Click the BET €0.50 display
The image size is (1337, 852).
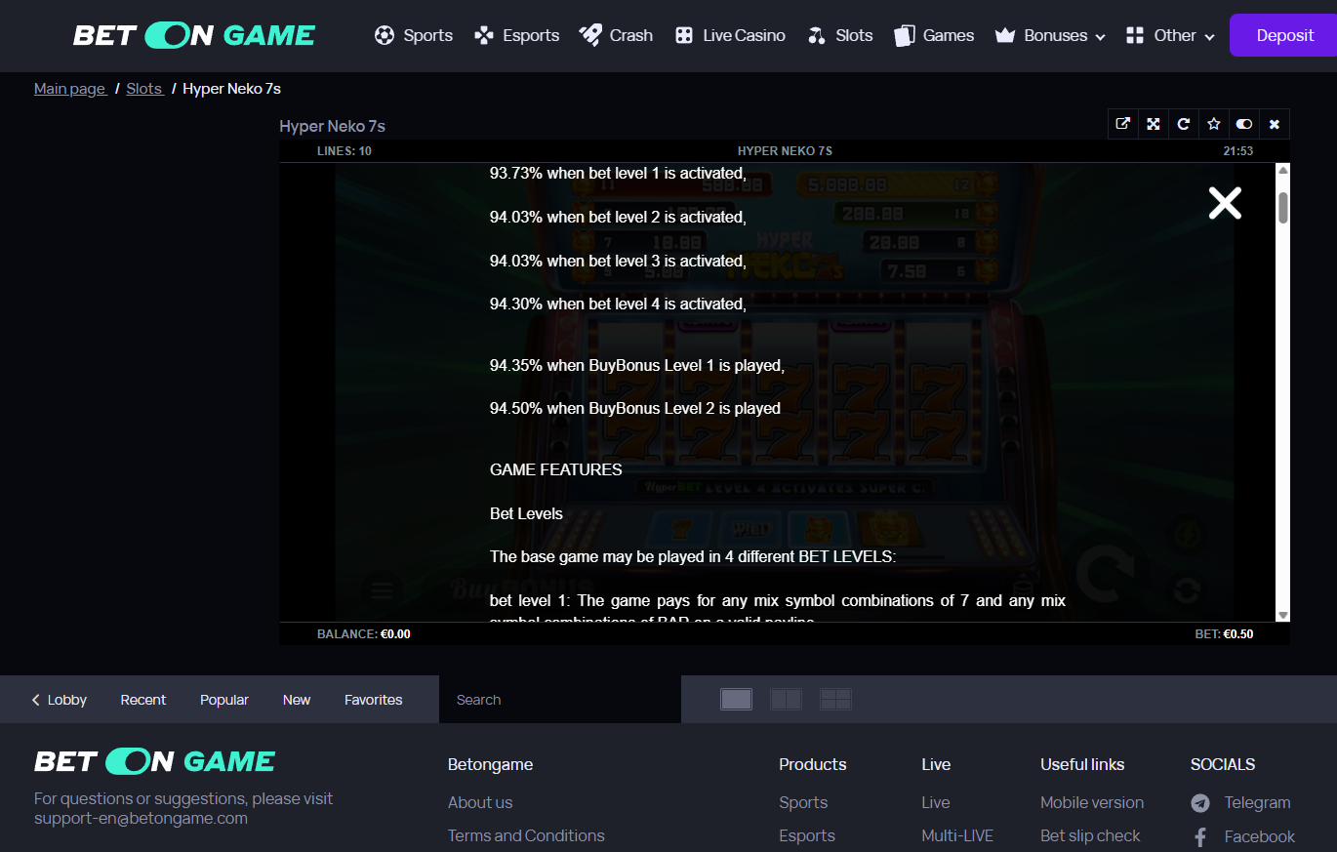coord(1224,634)
